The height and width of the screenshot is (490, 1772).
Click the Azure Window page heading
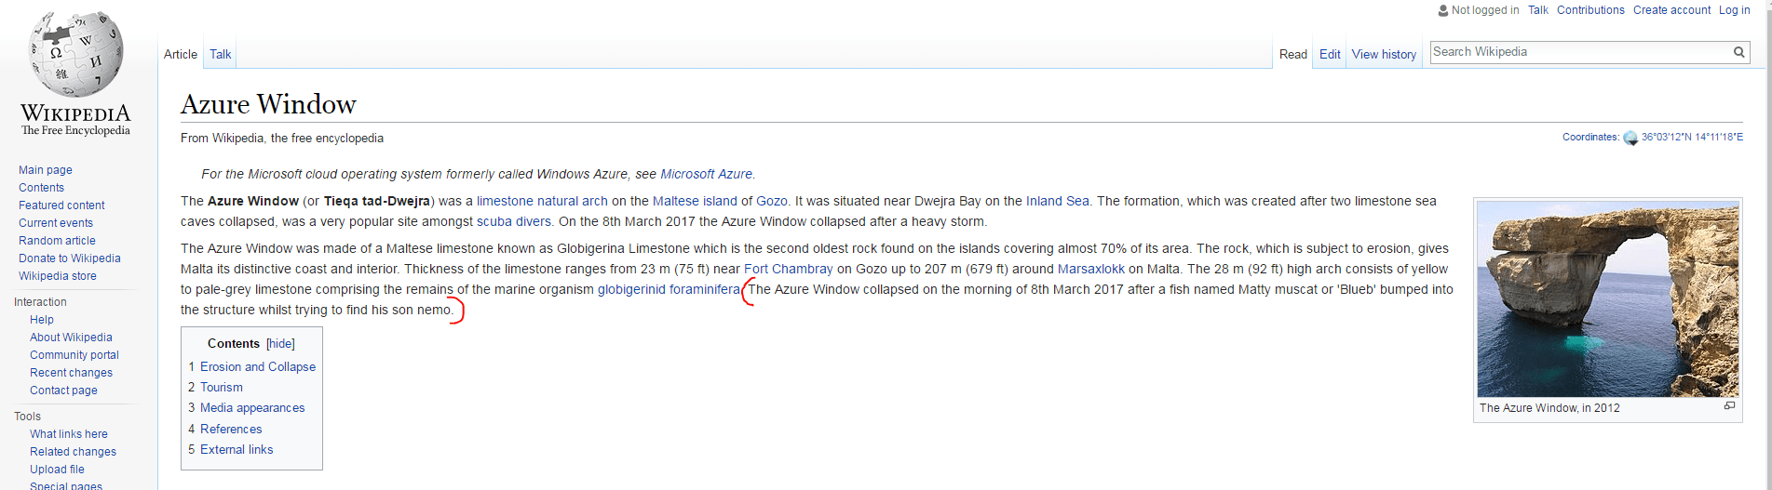point(268,104)
